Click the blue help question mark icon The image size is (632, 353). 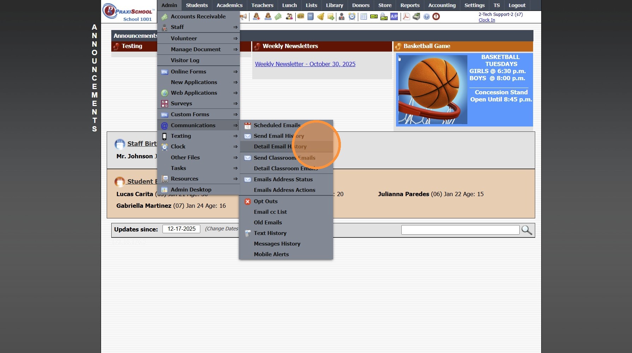426,17
